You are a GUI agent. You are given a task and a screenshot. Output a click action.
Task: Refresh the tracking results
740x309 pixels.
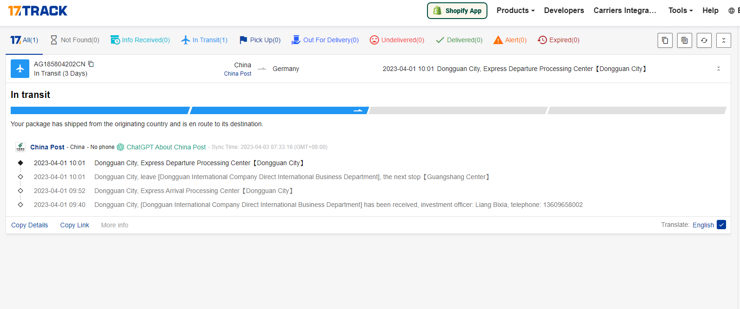704,40
